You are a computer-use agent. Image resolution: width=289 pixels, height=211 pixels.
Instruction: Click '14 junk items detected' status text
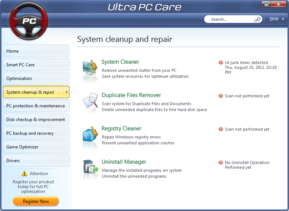[246, 63]
